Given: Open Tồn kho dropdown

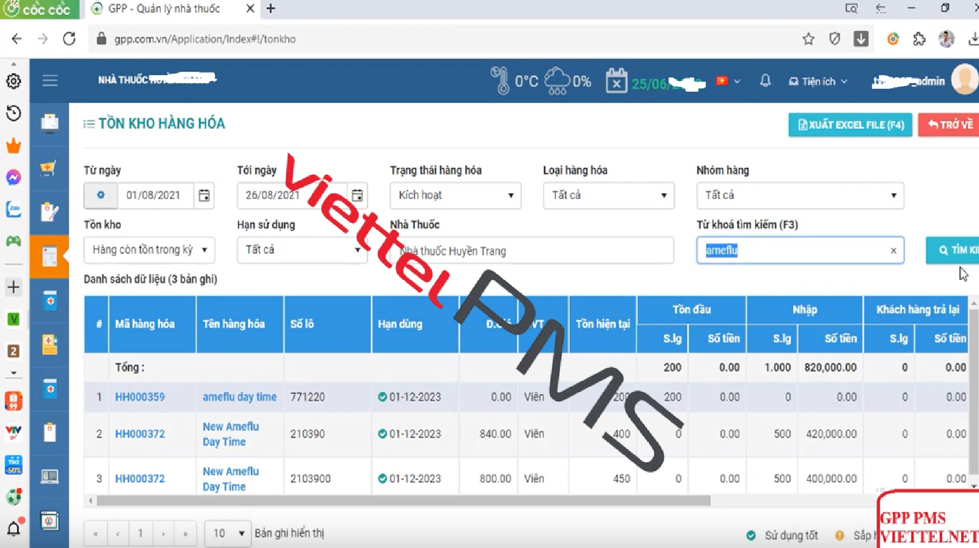Looking at the screenshot, I should (149, 250).
